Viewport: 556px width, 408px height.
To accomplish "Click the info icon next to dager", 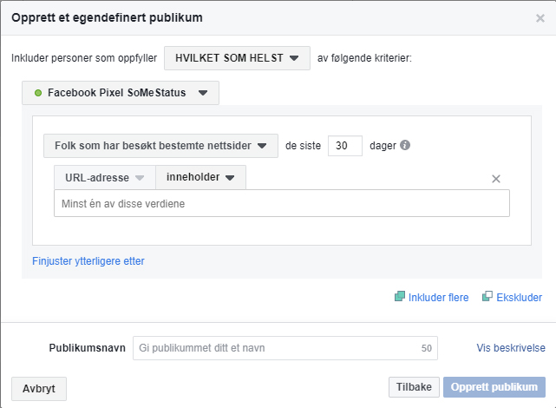I will click(x=405, y=145).
